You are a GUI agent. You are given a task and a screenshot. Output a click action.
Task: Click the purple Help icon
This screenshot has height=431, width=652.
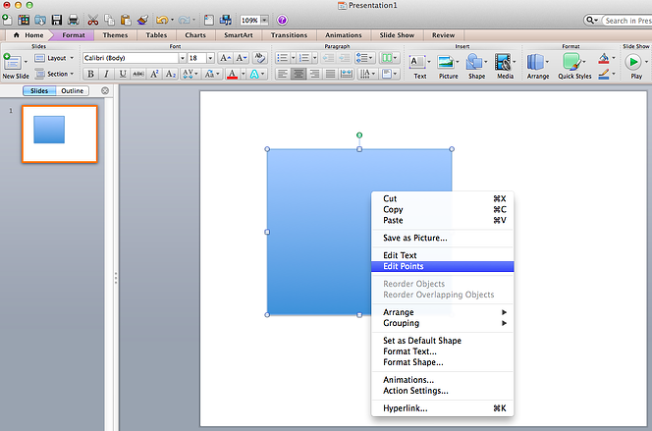(283, 20)
